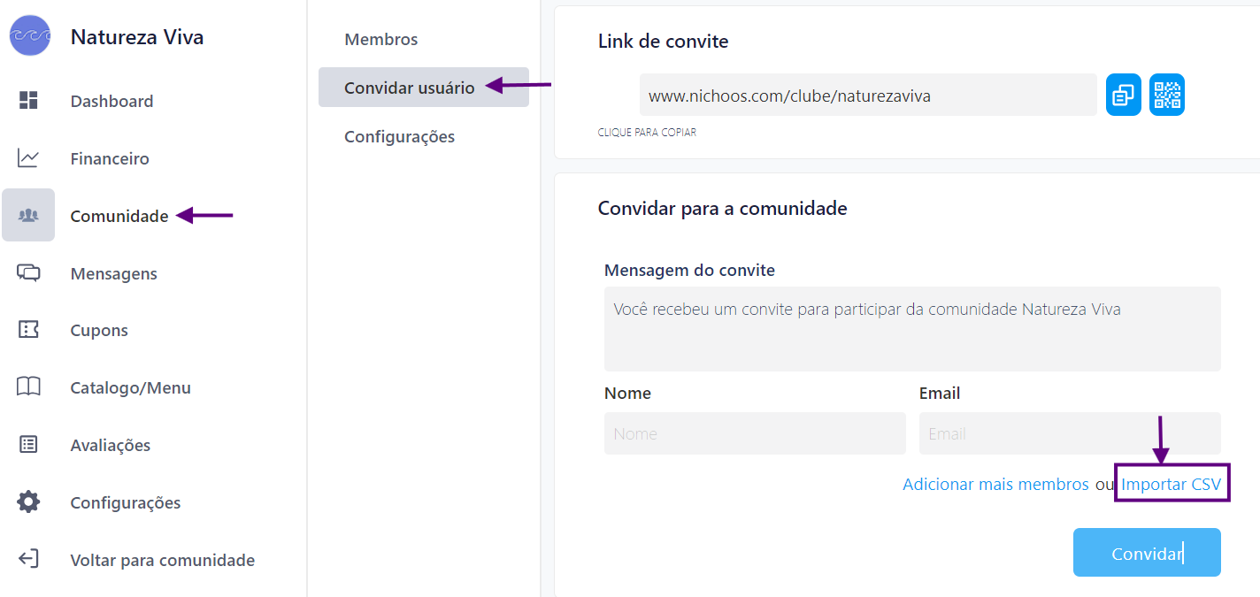This screenshot has height=597, width=1260.
Task: Open Catalogo/Menu label in sidebar
Action: pyautogui.click(x=131, y=387)
